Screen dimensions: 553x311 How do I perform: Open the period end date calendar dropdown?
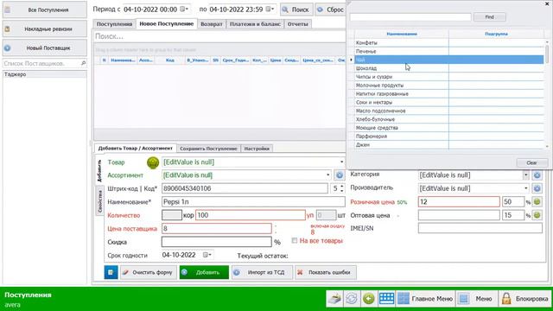270,10
